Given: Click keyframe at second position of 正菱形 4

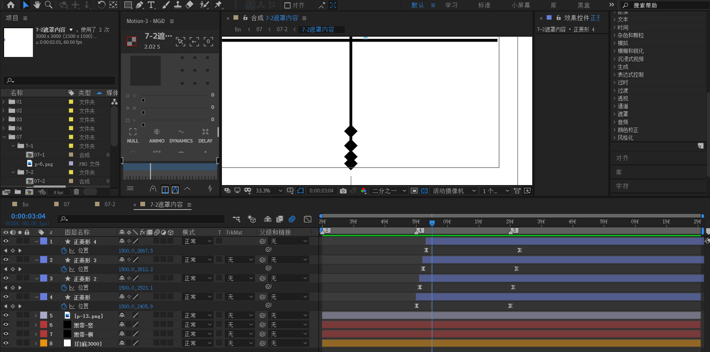Looking at the screenshot, I should tap(520, 250).
